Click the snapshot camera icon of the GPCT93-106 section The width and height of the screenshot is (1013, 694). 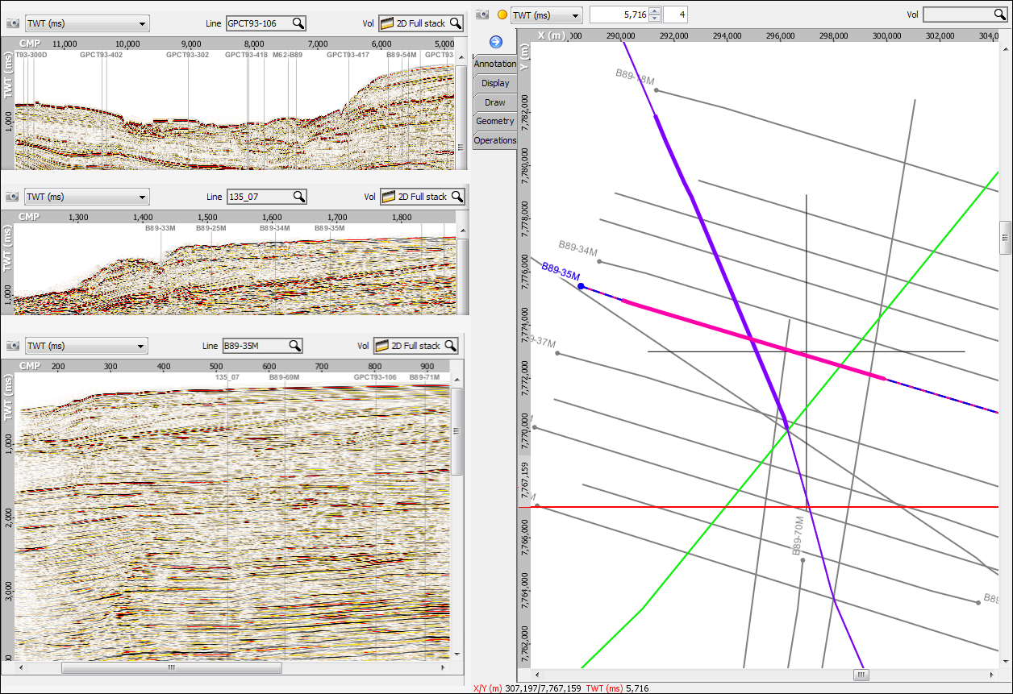click(12, 23)
